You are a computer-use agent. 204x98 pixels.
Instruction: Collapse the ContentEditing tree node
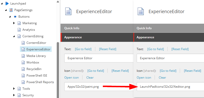pyautogui.click(x=14, y=36)
